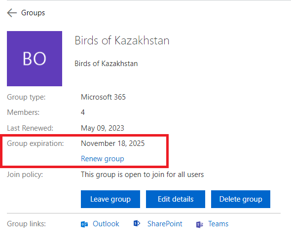Open the Outlook text link
Viewport: 291px width, 247px height.
click(106, 224)
